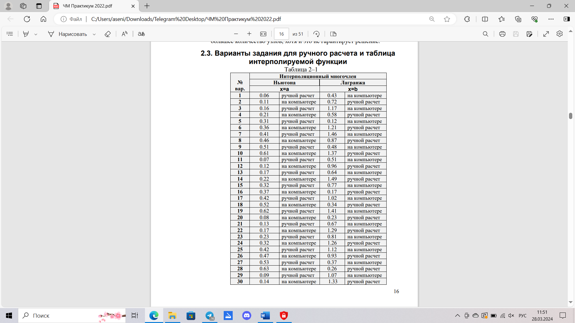
Task: Click the Save icon in PDF toolbar
Action: (x=516, y=34)
